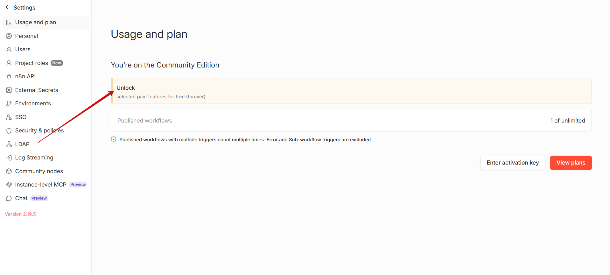The width and height of the screenshot is (610, 275).
Task: Click the Published workflows label
Action: tap(145, 121)
